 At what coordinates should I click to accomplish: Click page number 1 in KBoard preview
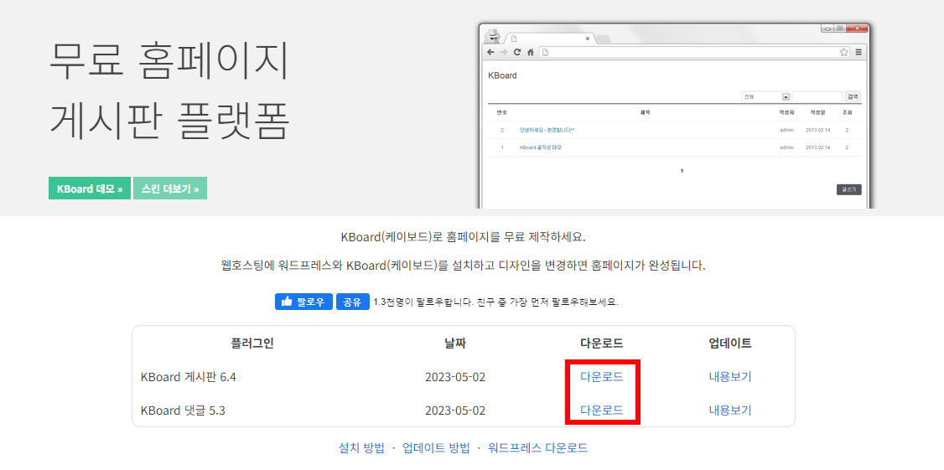point(682,171)
